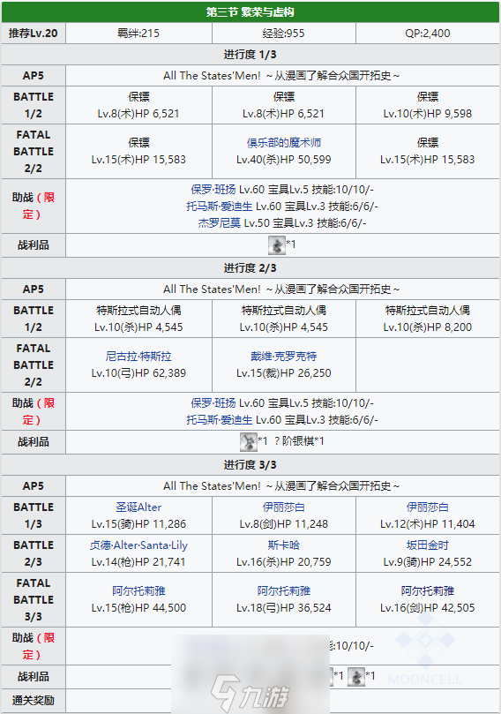Open the 阿尔托莉雅 link above Lv.15(枪)
Viewport: 501px width, 714px height.
pyautogui.click(x=138, y=591)
